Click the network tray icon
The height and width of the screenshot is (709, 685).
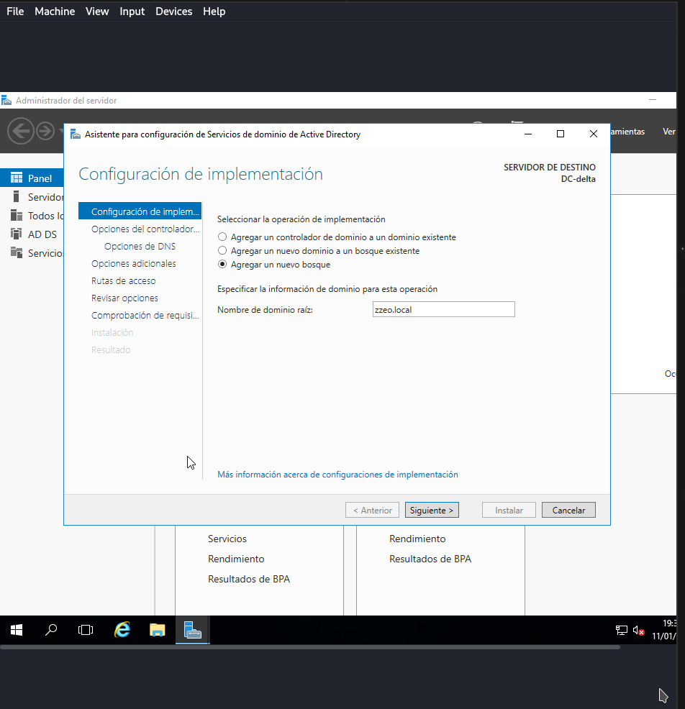click(x=622, y=631)
